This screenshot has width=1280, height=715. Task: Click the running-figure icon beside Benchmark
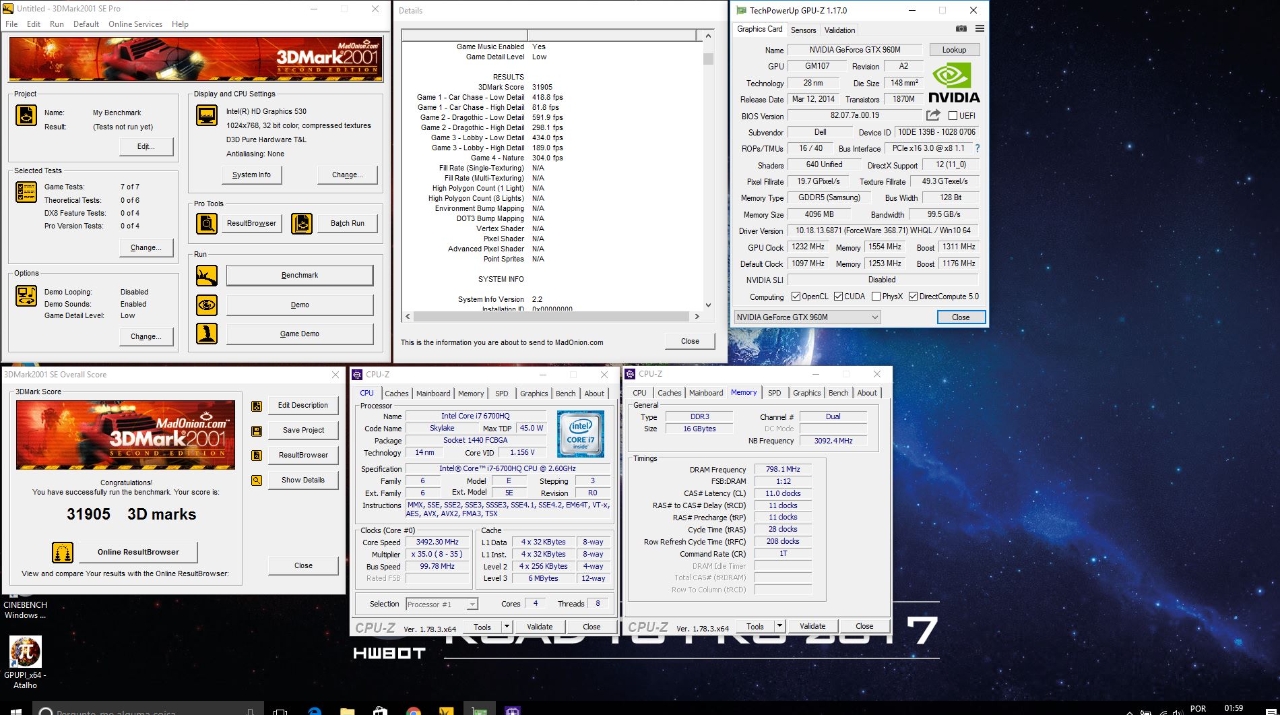pyautogui.click(x=207, y=275)
